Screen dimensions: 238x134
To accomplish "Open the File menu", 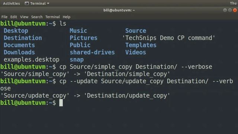I will point(4,17).
